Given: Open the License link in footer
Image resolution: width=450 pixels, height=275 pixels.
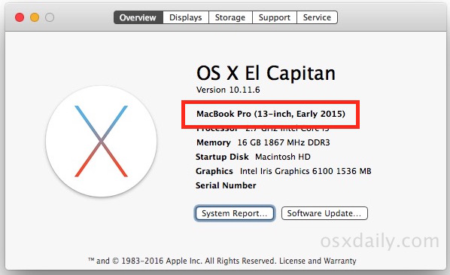Looking at the screenshot, I should [292, 261].
